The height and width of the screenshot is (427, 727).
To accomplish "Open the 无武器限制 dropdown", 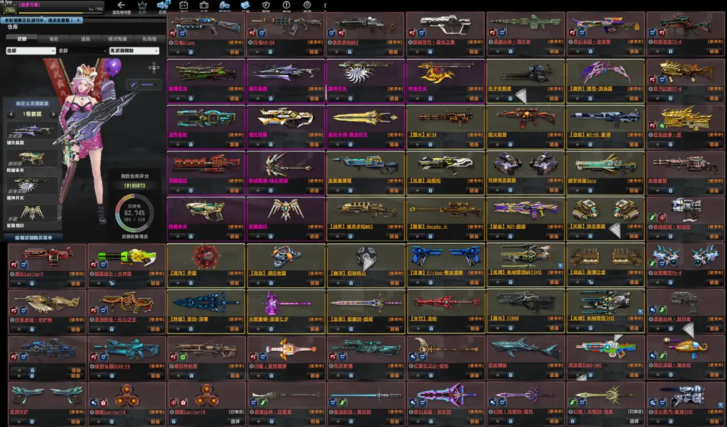I will pyautogui.click(x=134, y=51).
